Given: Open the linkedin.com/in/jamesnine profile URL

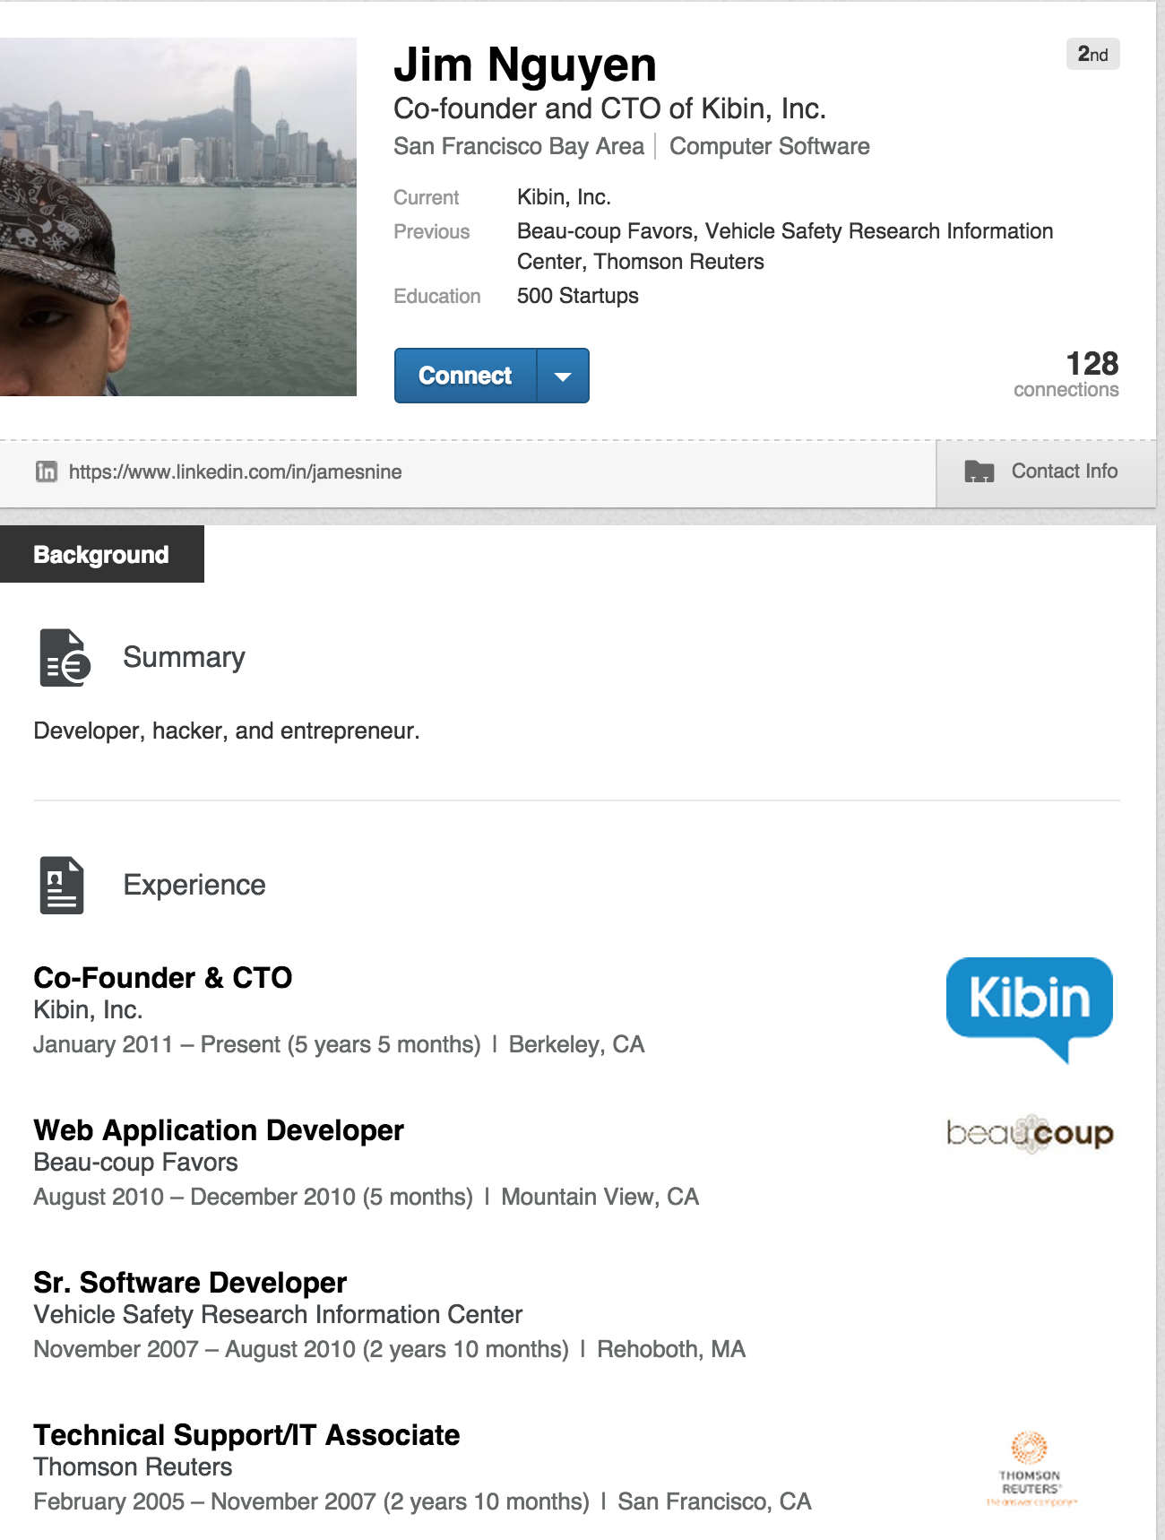Looking at the screenshot, I should click(235, 472).
